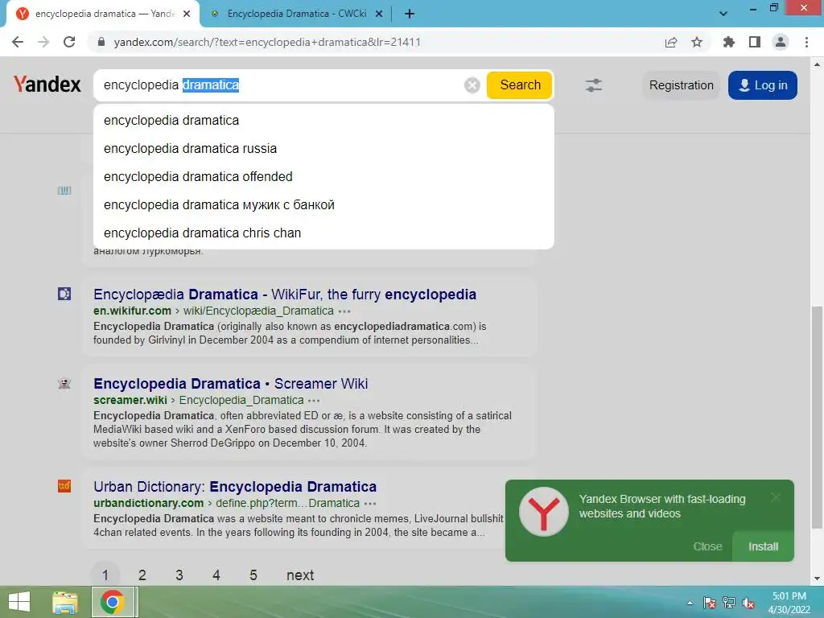Image resolution: width=824 pixels, height=618 pixels.
Task: Open options dots for urbandictionary result
Action: click(x=370, y=504)
